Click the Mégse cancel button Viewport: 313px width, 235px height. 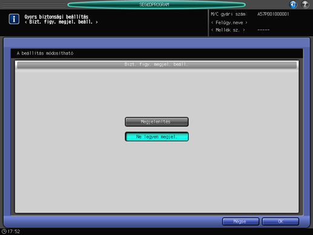click(x=240, y=222)
